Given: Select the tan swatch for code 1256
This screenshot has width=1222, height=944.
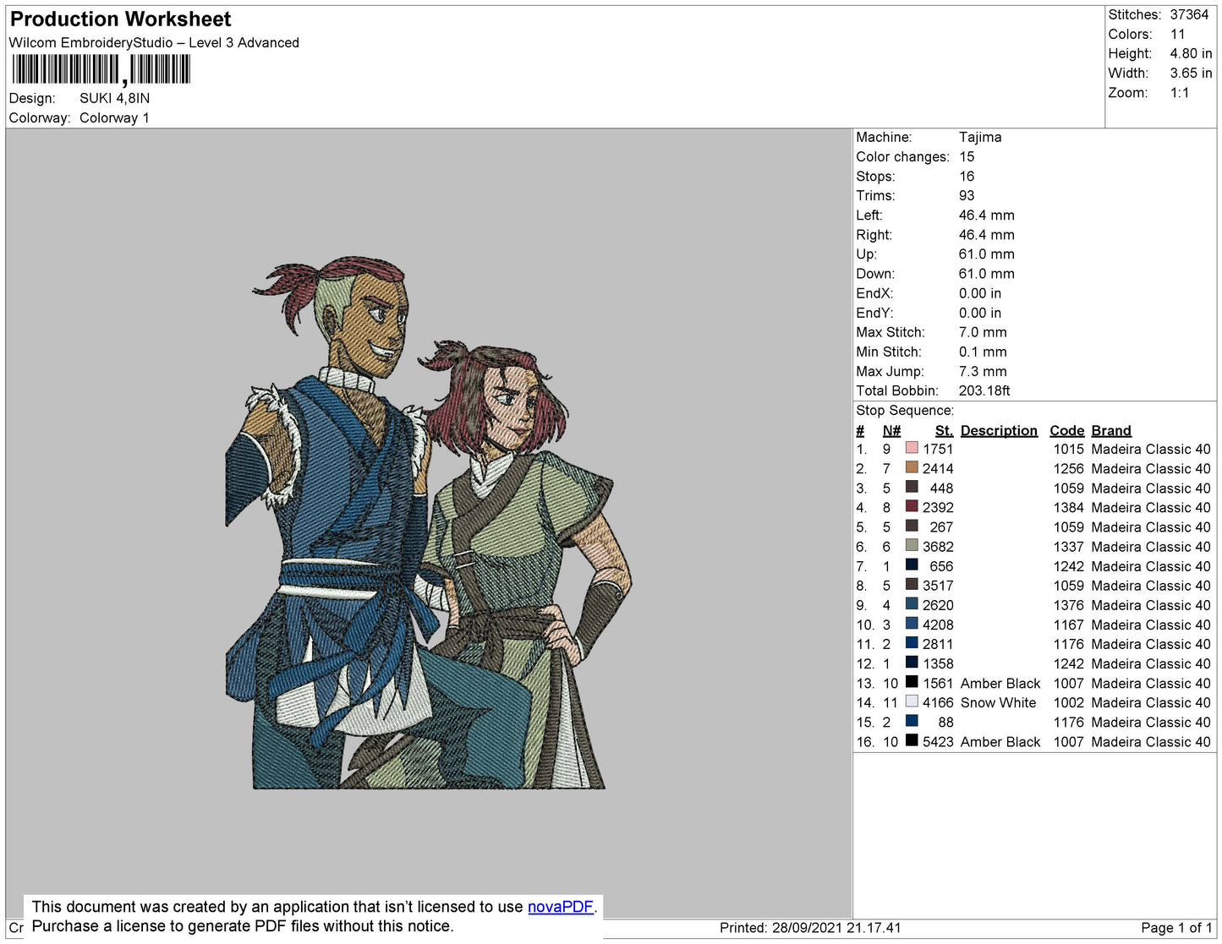Looking at the screenshot, I should [x=912, y=467].
